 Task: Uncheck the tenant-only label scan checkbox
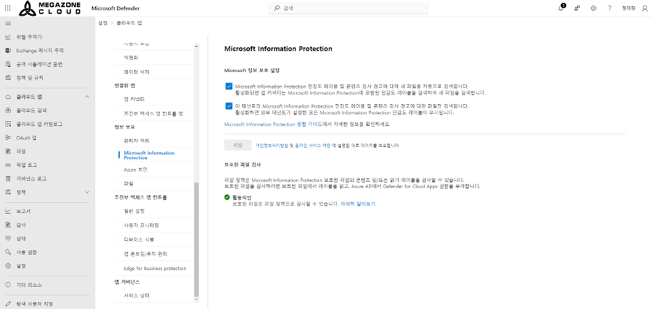coord(229,106)
